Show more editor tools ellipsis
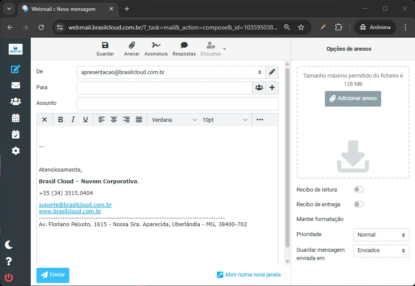Screen dimensions: 415x286 tap(259, 120)
